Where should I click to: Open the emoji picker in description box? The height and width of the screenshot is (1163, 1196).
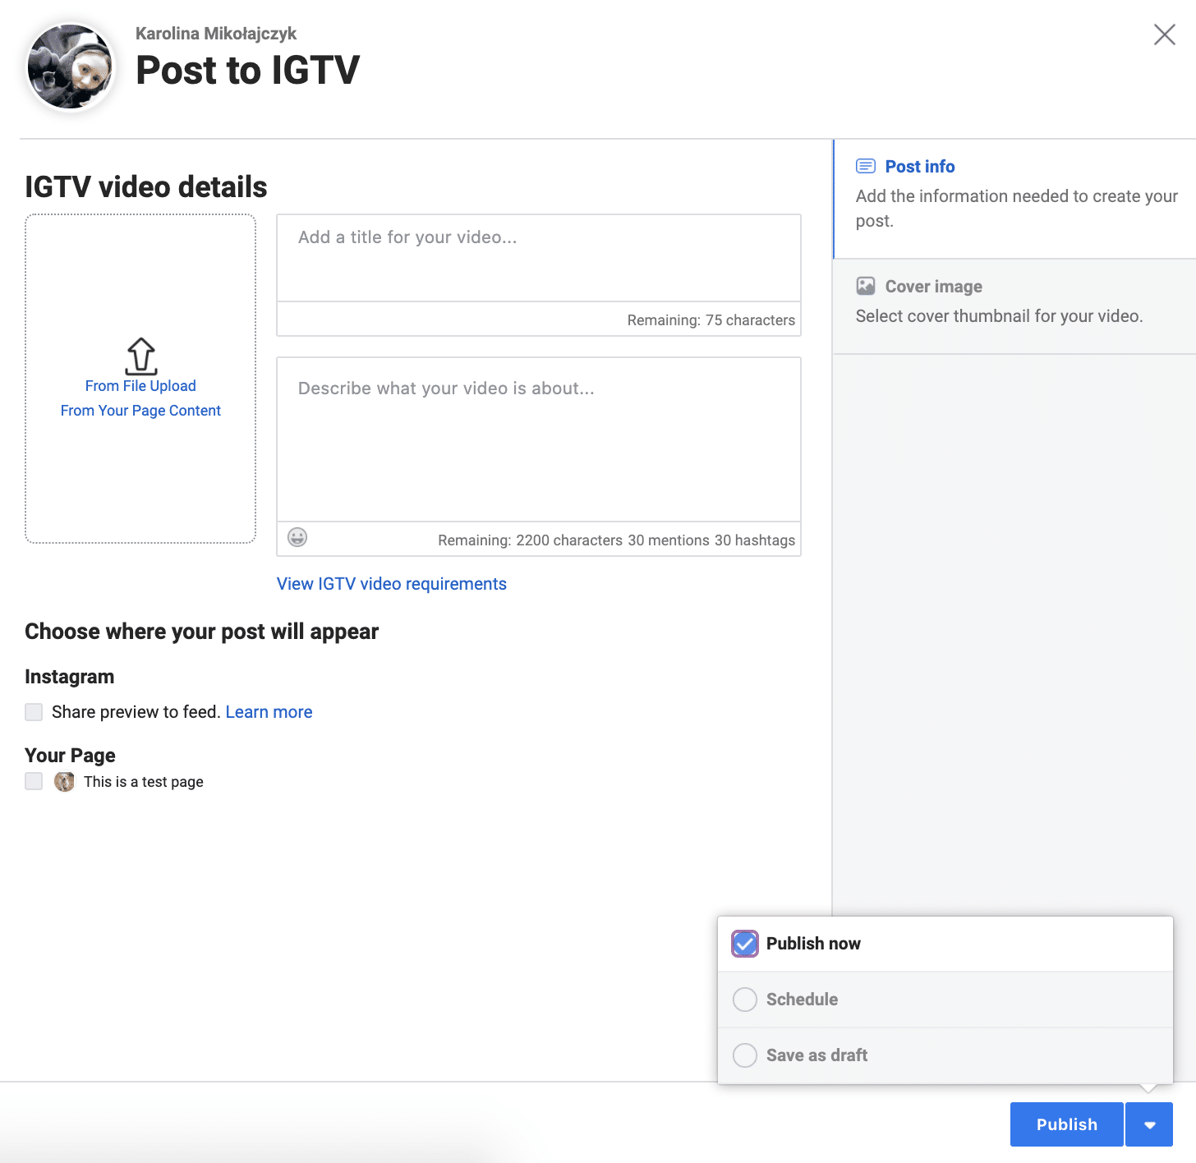(297, 537)
